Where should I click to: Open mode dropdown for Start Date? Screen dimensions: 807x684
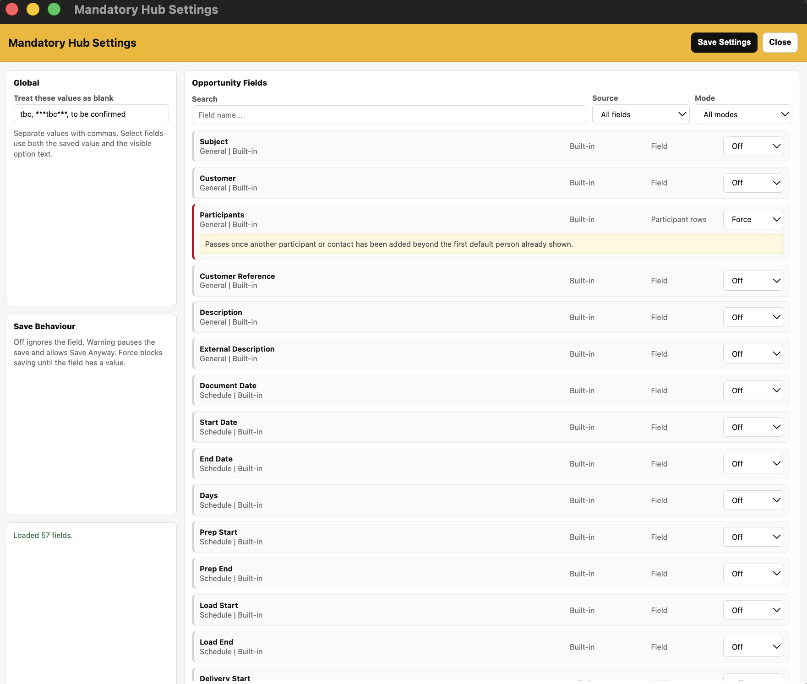(x=753, y=427)
